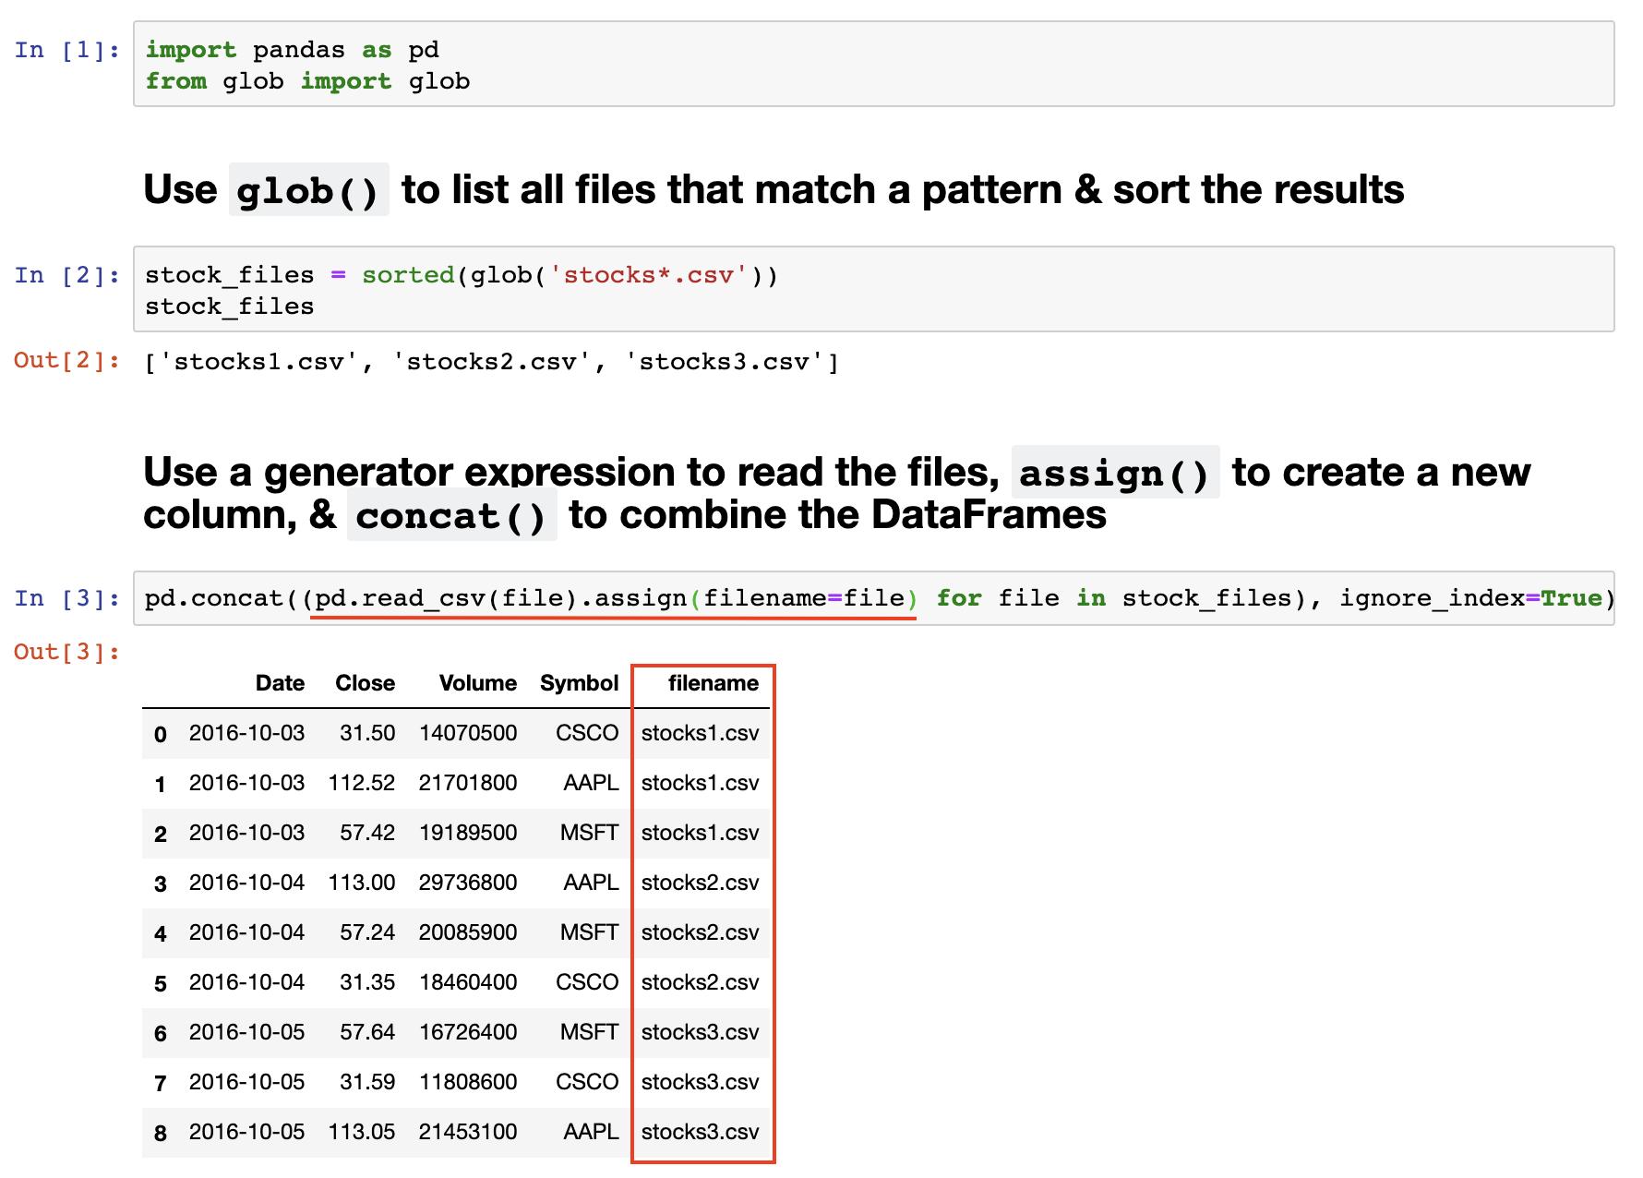Click the Symbol AAPL in row 1
The height and width of the screenshot is (1178, 1643).
(591, 783)
